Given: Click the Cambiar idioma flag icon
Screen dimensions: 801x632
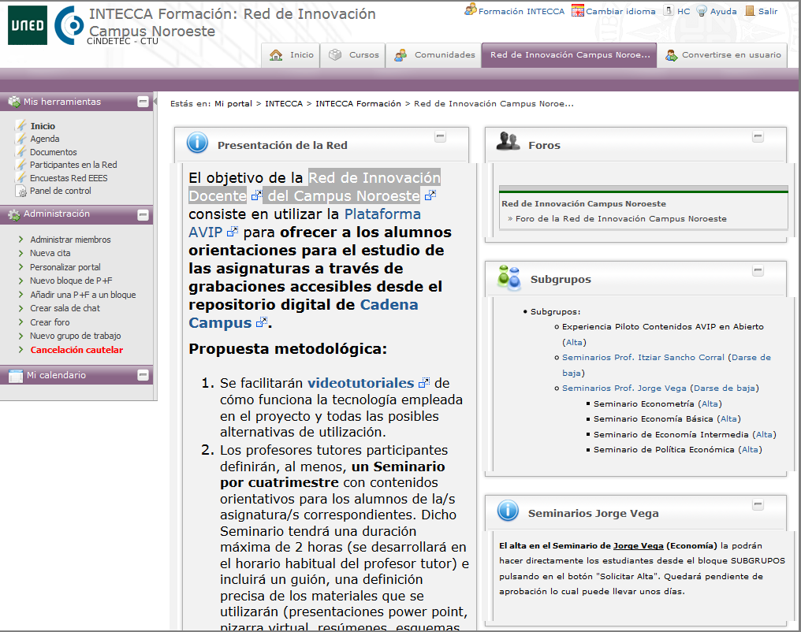Looking at the screenshot, I should [578, 11].
